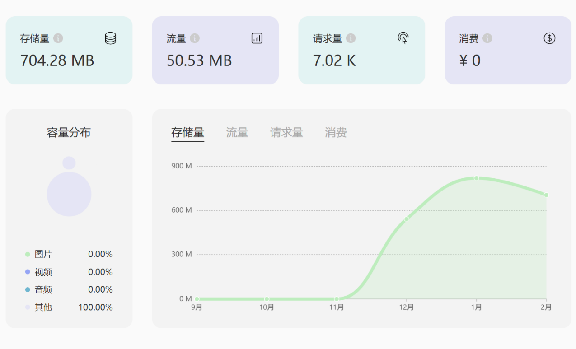Click the 0.00% value for 视频

click(x=100, y=272)
